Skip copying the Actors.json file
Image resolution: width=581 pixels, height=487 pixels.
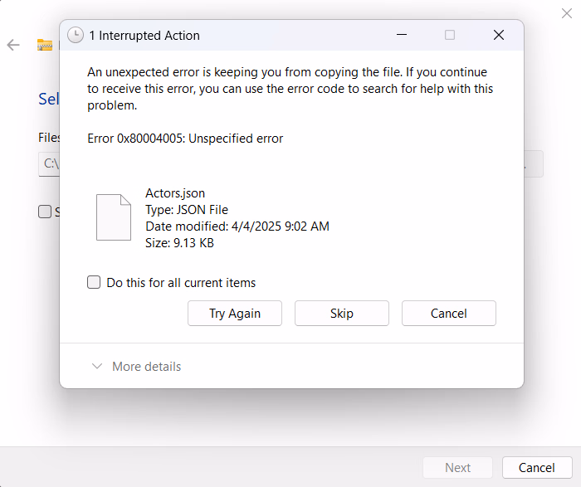point(342,314)
